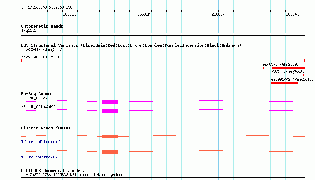Open the lower NF1|neurofibromin 1 link

(41, 157)
